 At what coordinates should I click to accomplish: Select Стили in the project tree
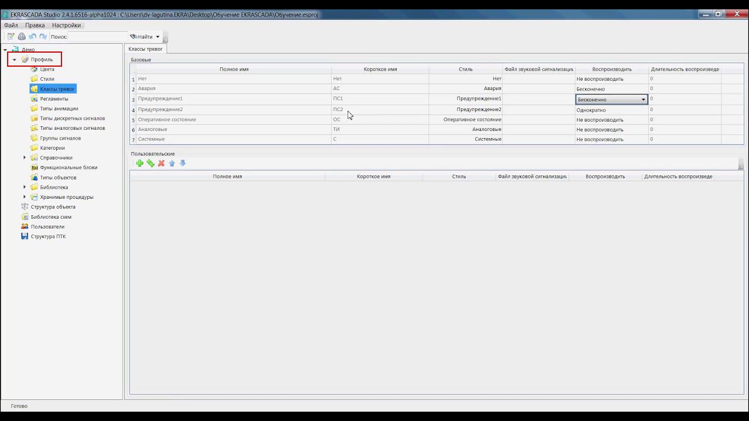pos(47,79)
